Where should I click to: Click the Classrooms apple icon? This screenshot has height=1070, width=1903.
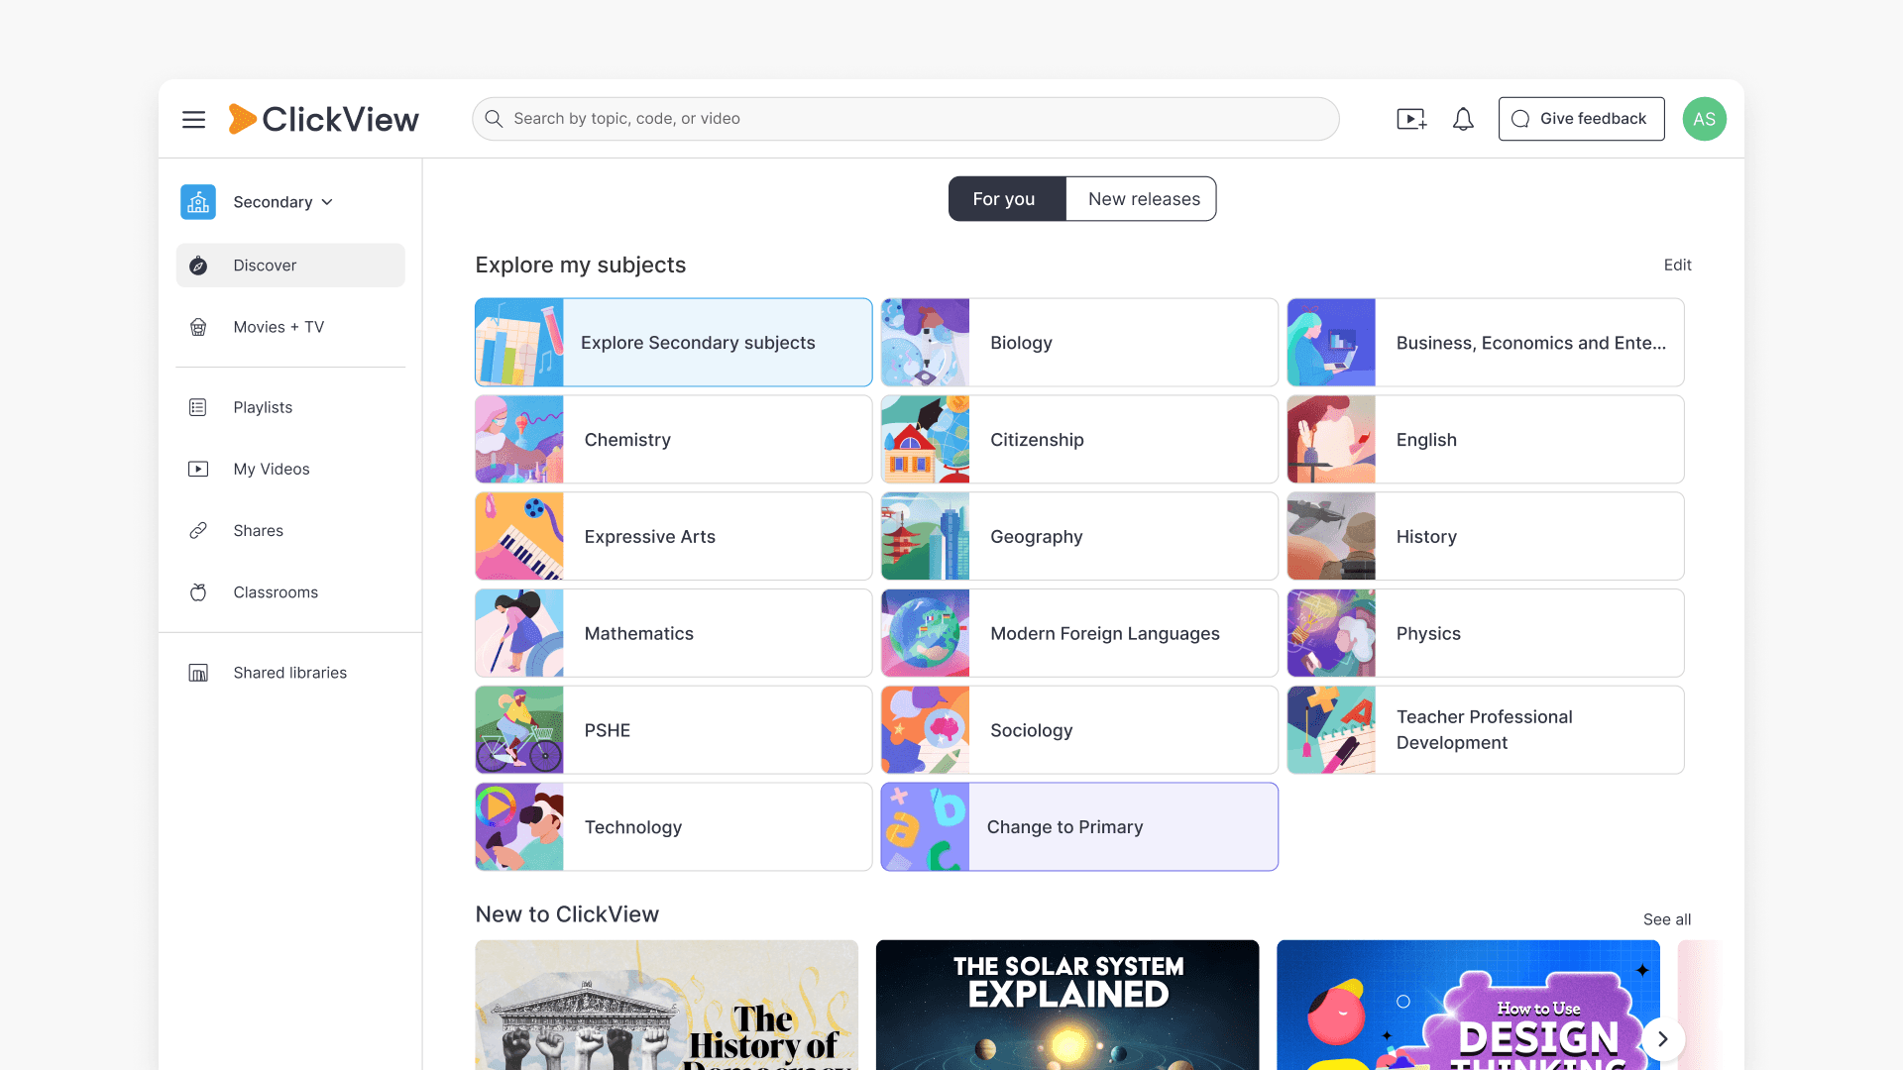(x=198, y=592)
